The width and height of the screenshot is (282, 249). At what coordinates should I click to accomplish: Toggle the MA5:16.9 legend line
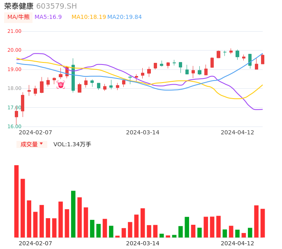pyautogui.click(x=48, y=17)
